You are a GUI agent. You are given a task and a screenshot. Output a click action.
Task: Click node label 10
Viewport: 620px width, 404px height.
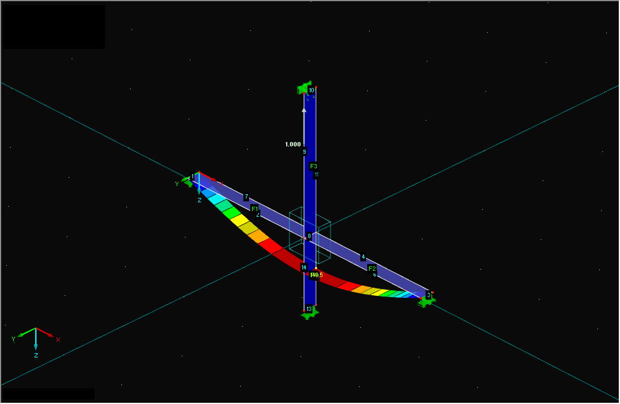point(311,90)
